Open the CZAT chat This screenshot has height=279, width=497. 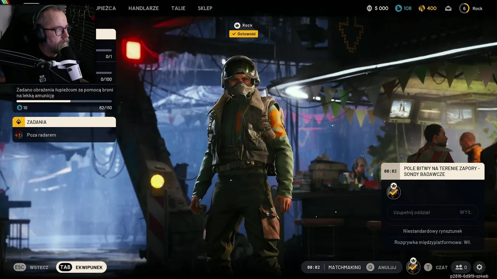click(441, 267)
